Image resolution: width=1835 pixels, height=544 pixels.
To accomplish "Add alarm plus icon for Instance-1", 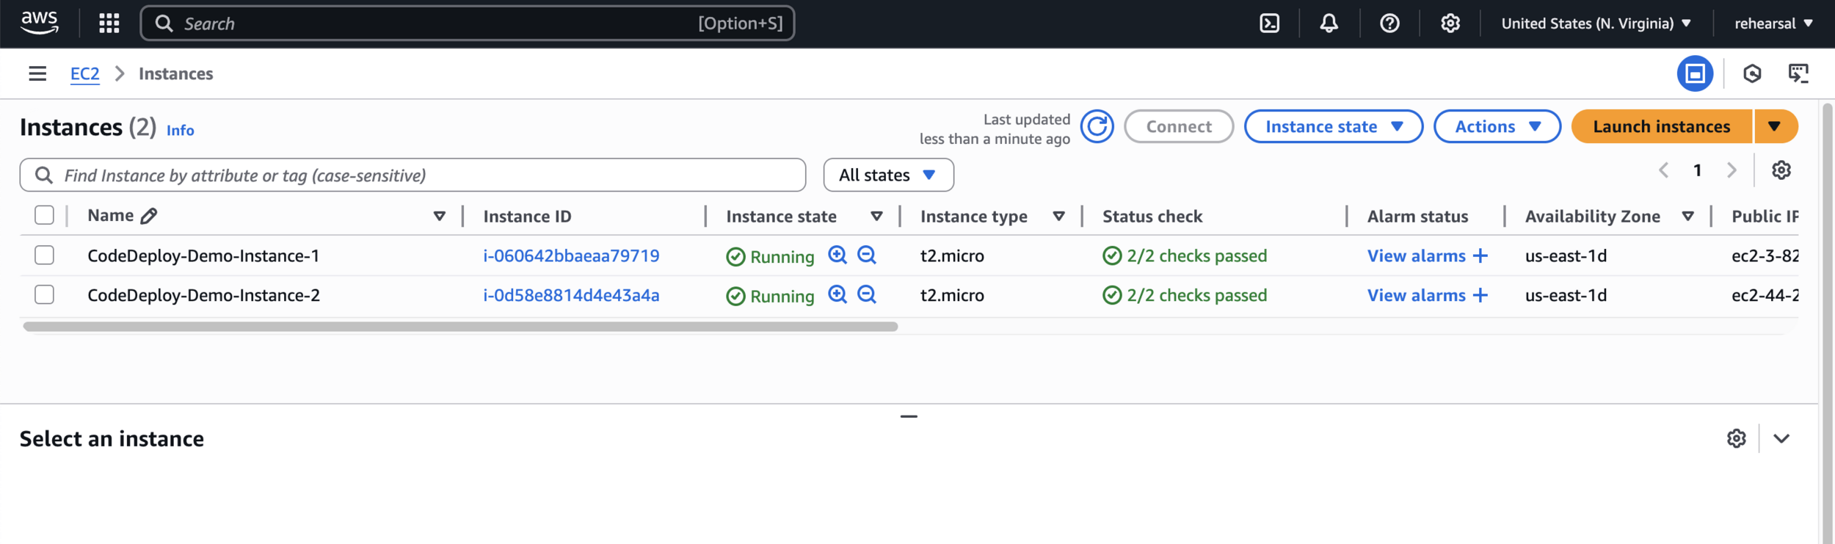I will pos(1480,255).
